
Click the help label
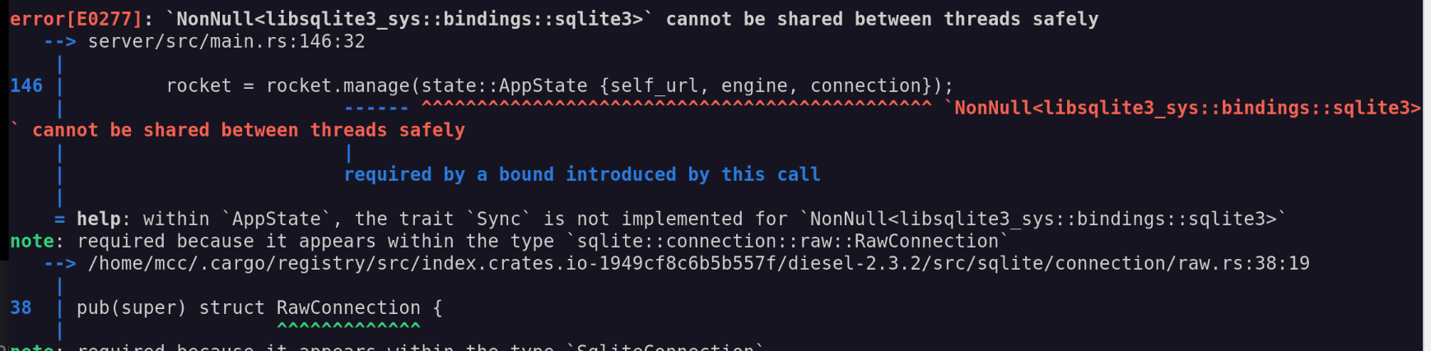tap(98, 219)
